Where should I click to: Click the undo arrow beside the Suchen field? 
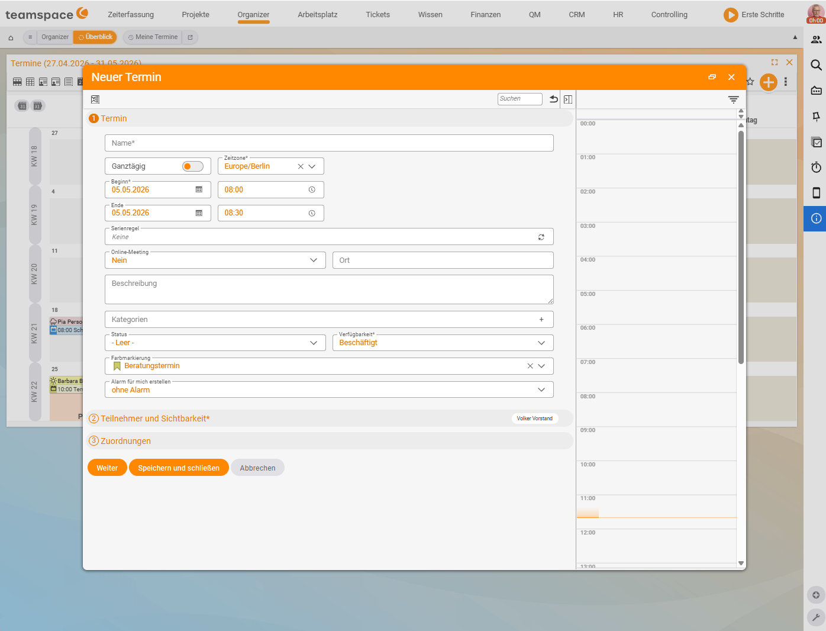(x=554, y=99)
